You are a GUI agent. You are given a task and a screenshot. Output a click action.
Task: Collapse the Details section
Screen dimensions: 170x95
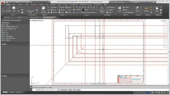[x=28, y=44]
